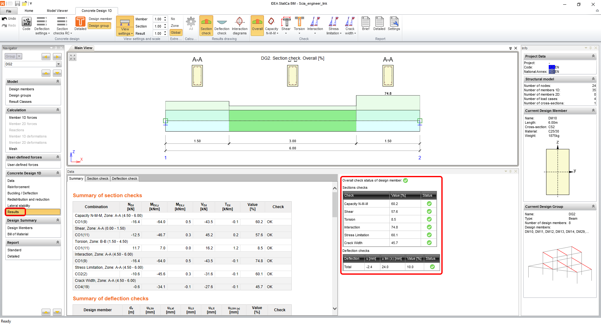Generate the Brief report
The width and height of the screenshot is (601, 325).
[x=366, y=24]
